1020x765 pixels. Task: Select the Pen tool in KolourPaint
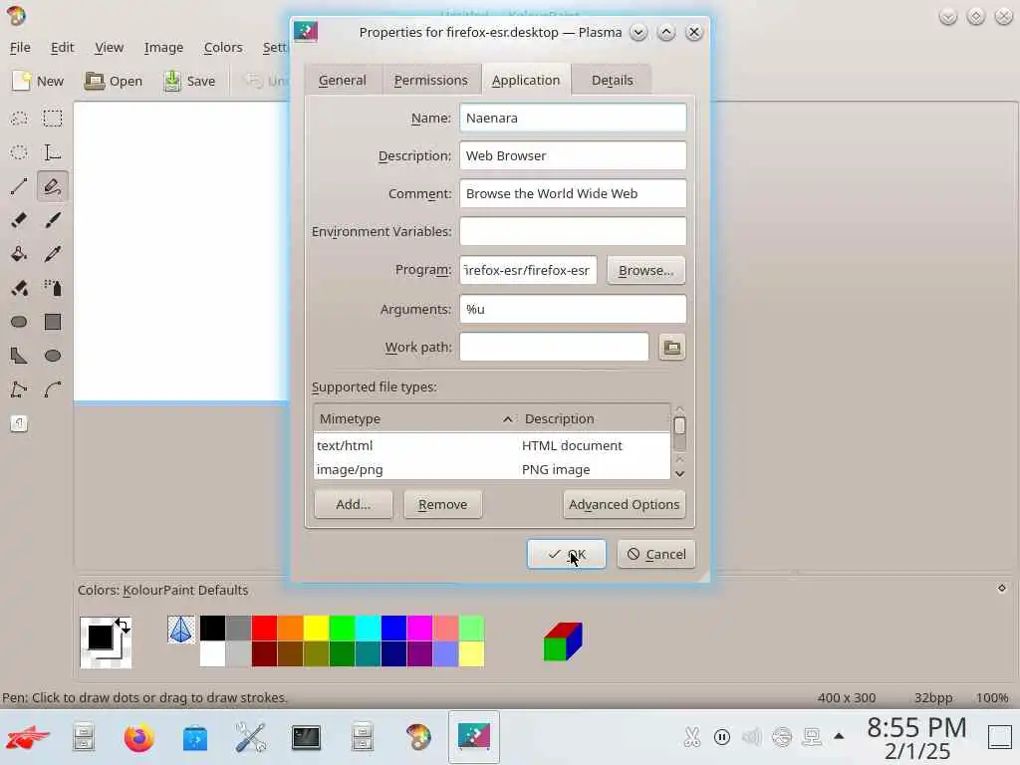[x=53, y=186]
